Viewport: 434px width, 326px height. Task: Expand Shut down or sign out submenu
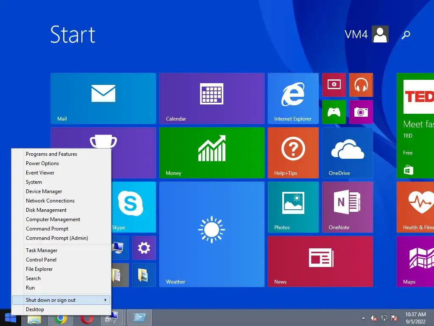click(x=61, y=300)
